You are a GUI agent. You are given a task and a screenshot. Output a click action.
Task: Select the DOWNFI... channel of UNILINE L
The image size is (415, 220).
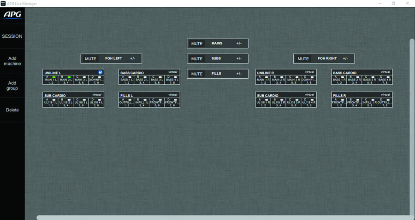tap(96, 80)
